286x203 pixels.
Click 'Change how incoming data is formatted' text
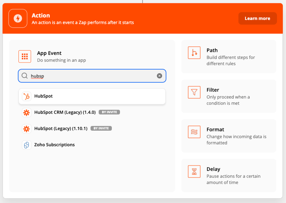click(x=236, y=140)
